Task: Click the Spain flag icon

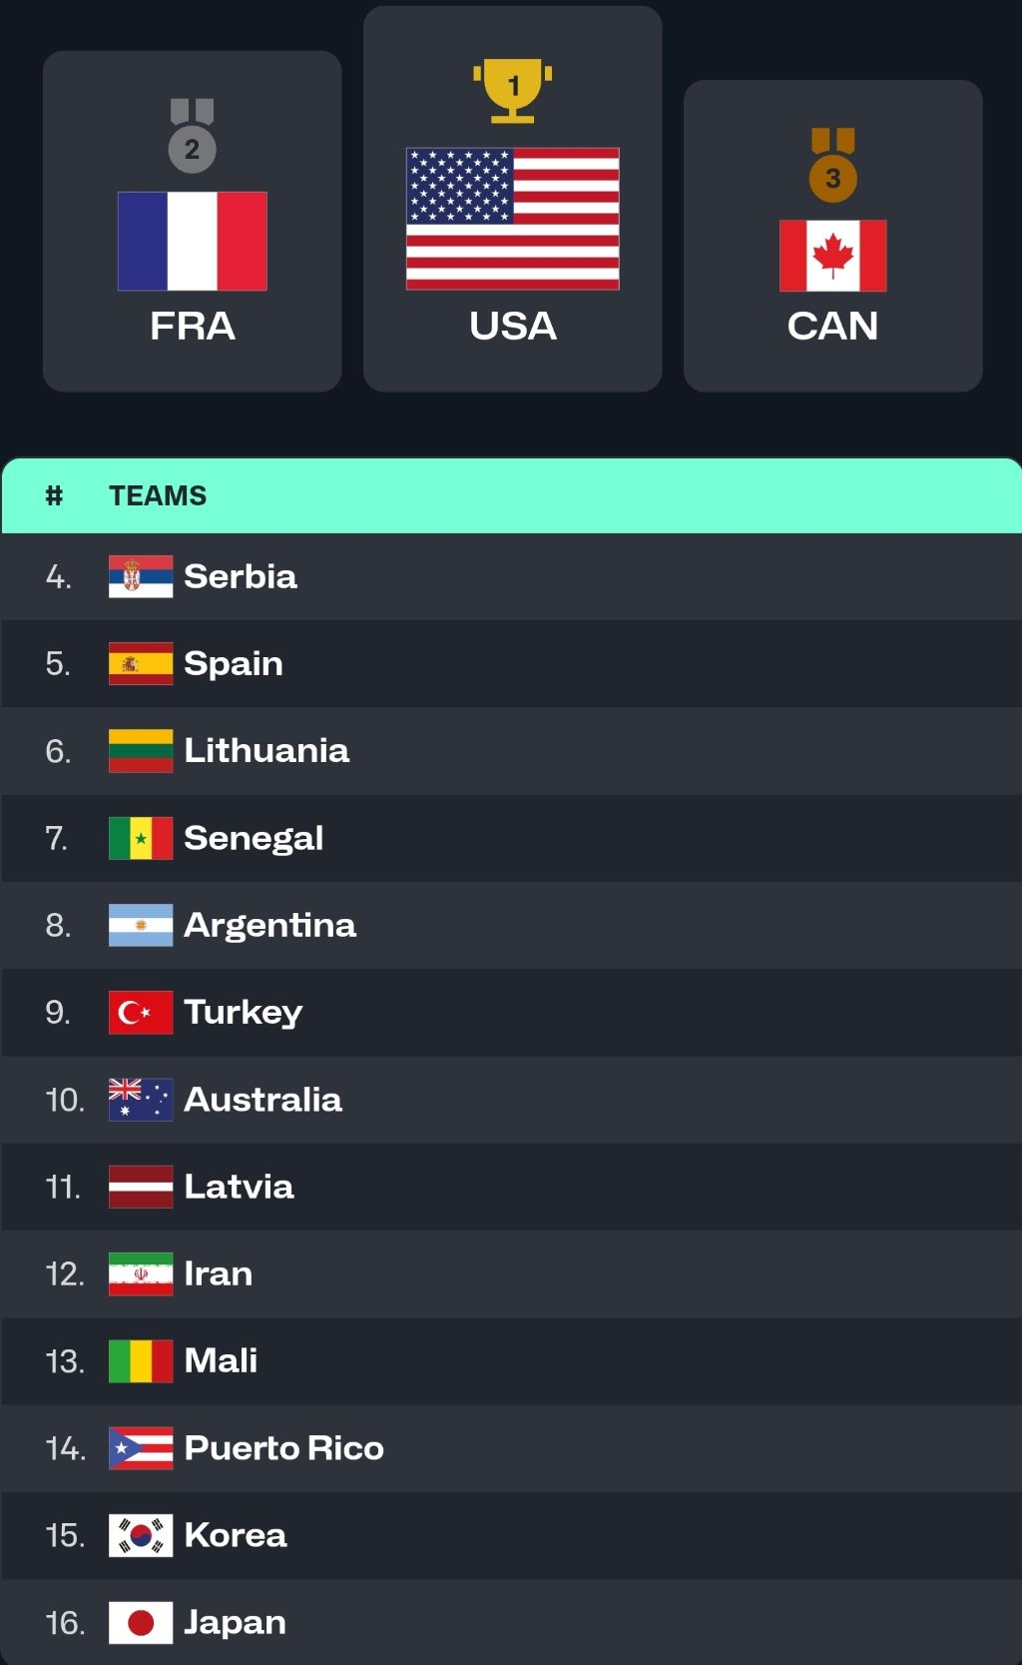Action: point(141,663)
